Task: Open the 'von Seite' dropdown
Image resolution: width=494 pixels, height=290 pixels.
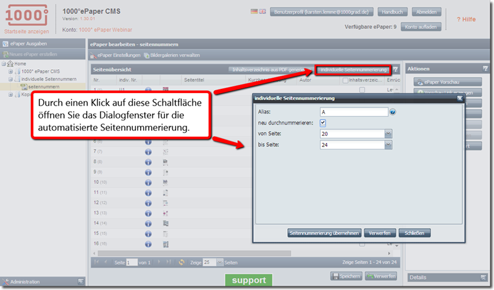Action: 388,134
